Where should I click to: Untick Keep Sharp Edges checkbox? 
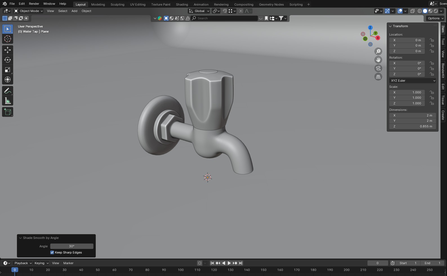(x=52, y=252)
